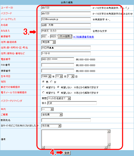Click the 例:000-000-0000 hint beside 電話番号
The width and height of the screenshot is (134, 156).
click(86, 60)
